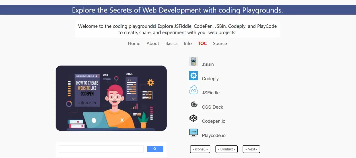
Task: Open the About nav item
Action: click(153, 43)
